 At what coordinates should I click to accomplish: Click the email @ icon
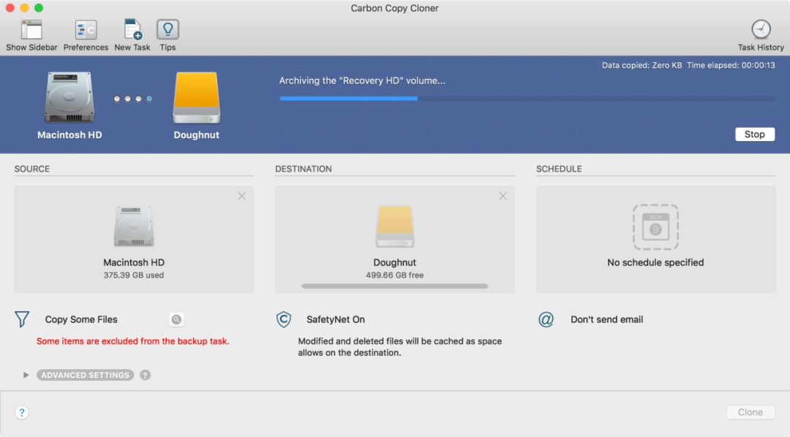tap(546, 319)
